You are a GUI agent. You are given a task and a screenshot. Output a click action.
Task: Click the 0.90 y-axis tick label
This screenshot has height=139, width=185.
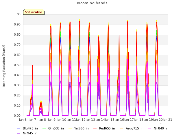(x=17, y=24)
